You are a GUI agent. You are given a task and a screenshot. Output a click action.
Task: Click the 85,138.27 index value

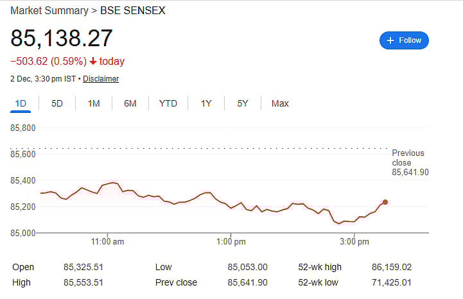[62, 38]
